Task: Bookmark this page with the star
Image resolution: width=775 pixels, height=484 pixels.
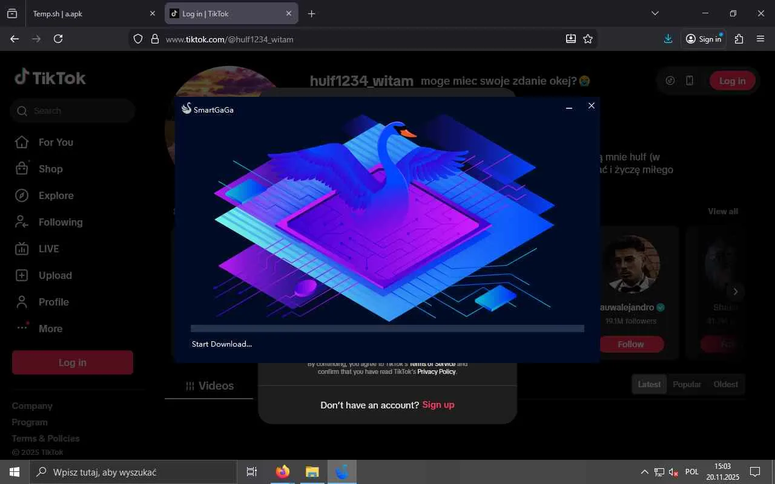Action: click(x=588, y=39)
